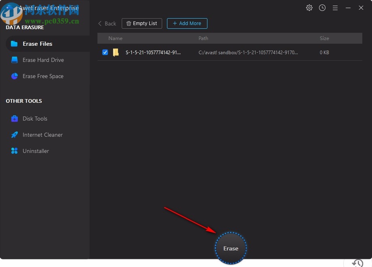The height and width of the screenshot is (267, 372).
Task: Click the AweEraser Enterprise title
Action: click(x=49, y=8)
